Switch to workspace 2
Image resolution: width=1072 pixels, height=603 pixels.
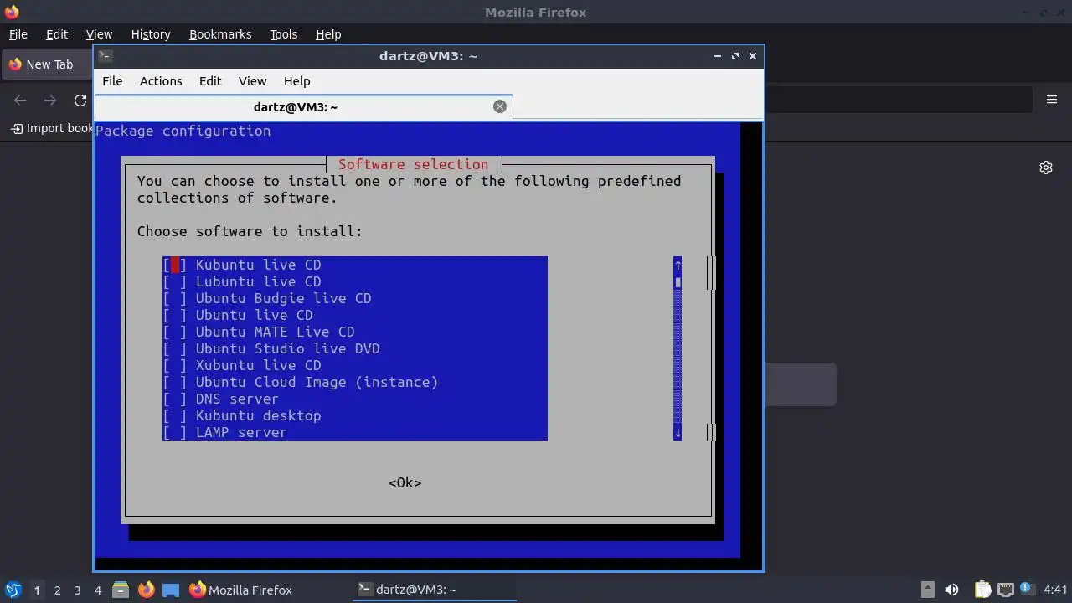click(57, 590)
